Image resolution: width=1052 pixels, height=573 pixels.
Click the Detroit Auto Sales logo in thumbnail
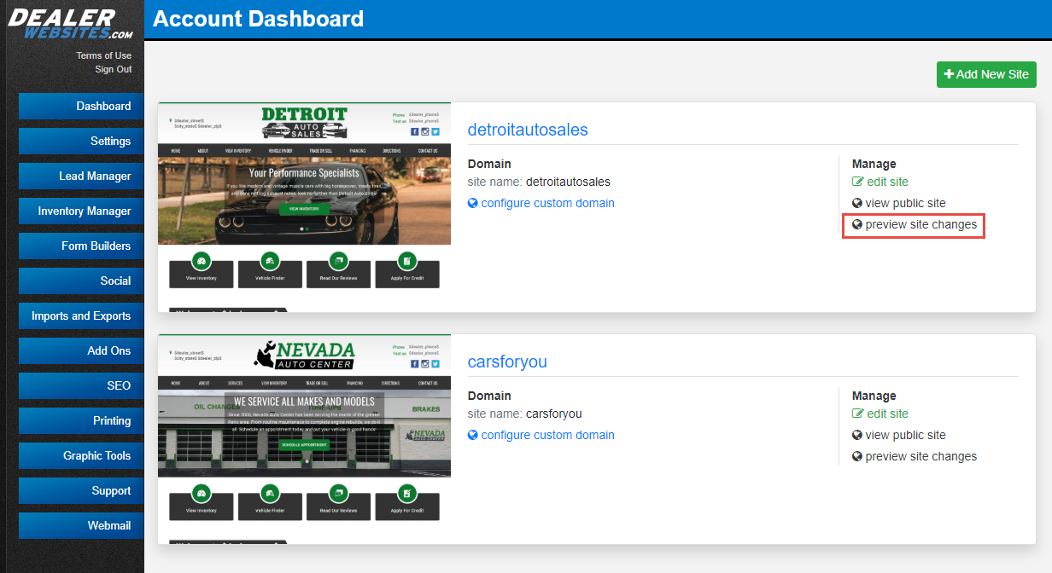[x=304, y=122]
